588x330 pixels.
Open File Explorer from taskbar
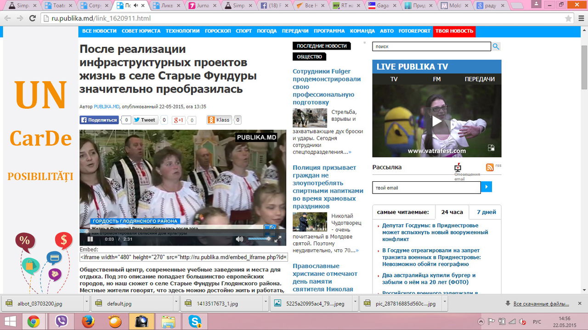coord(169,321)
